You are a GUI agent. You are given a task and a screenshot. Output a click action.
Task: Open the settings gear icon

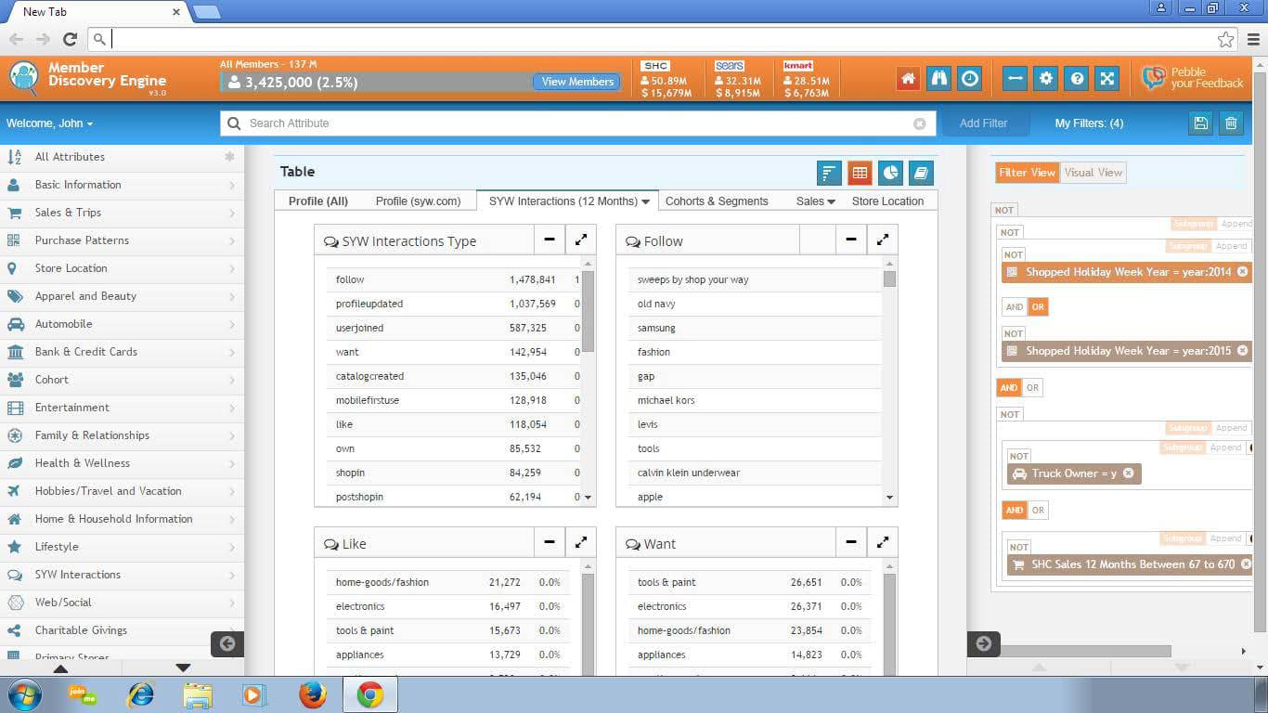pyautogui.click(x=1046, y=79)
